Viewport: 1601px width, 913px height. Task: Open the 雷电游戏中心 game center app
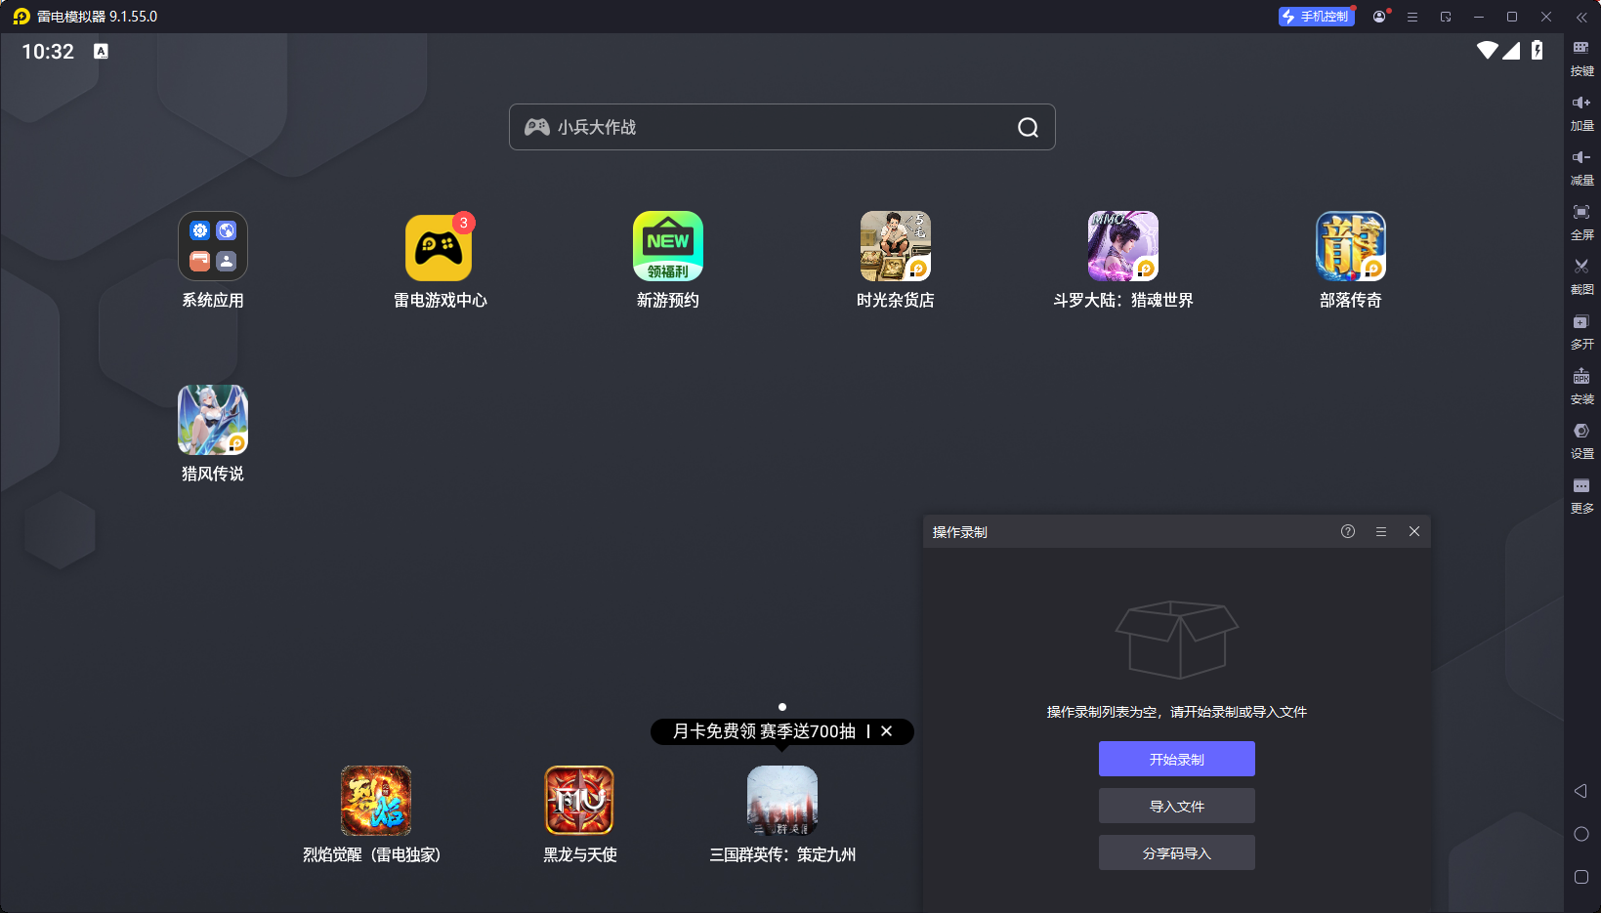pos(439,247)
